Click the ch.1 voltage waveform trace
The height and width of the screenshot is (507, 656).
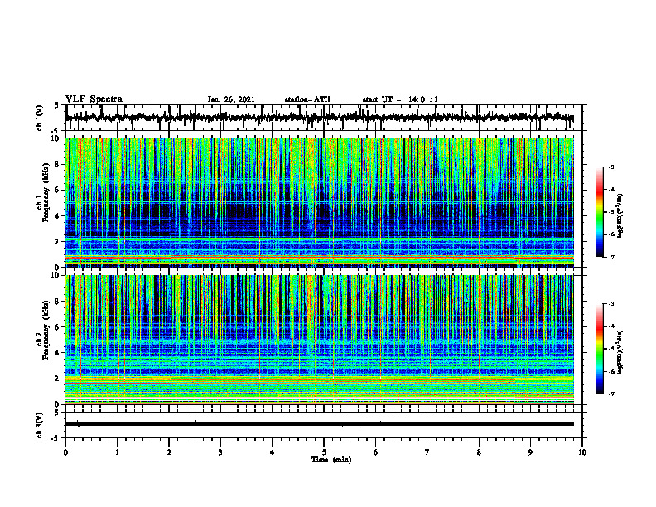click(x=319, y=118)
